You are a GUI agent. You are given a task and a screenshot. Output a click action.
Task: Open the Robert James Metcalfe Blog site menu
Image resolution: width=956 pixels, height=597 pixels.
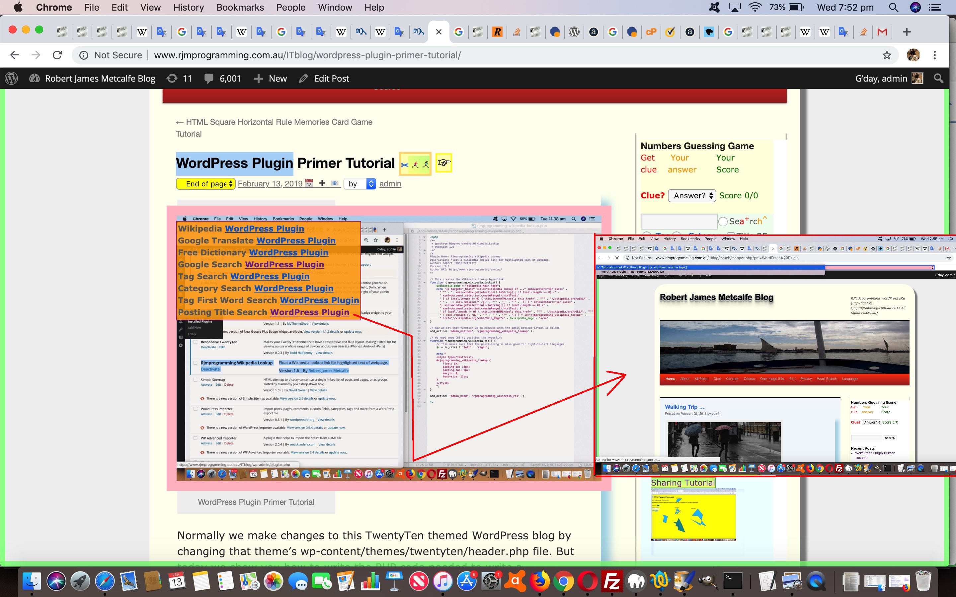(93, 78)
